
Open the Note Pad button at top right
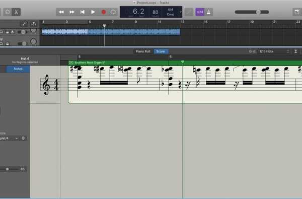296,12
